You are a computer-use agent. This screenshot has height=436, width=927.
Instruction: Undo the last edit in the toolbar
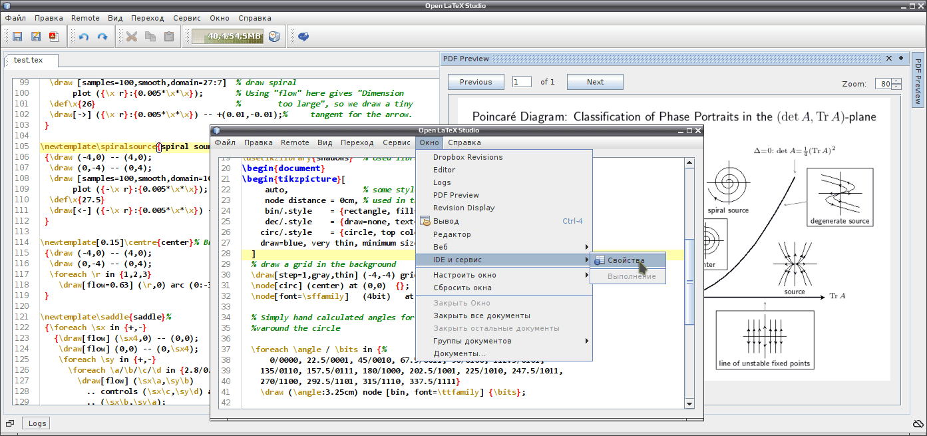tap(83, 37)
